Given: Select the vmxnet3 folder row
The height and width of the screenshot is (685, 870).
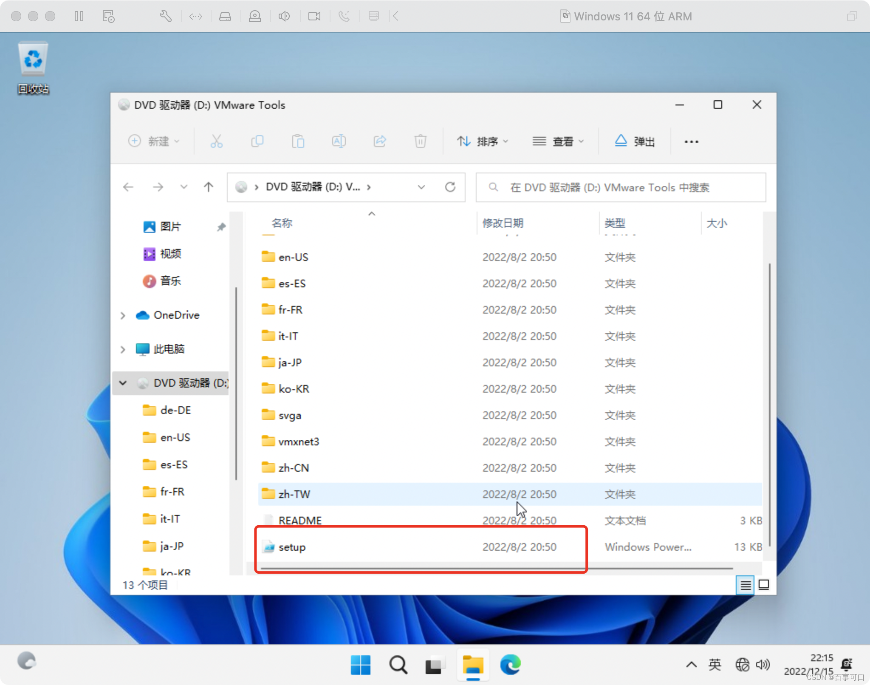Looking at the screenshot, I should click(510, 442).
